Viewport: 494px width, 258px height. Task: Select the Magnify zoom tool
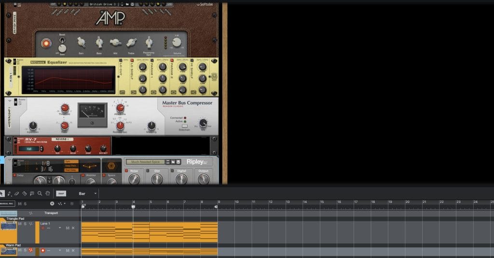(x=40, y=193)
